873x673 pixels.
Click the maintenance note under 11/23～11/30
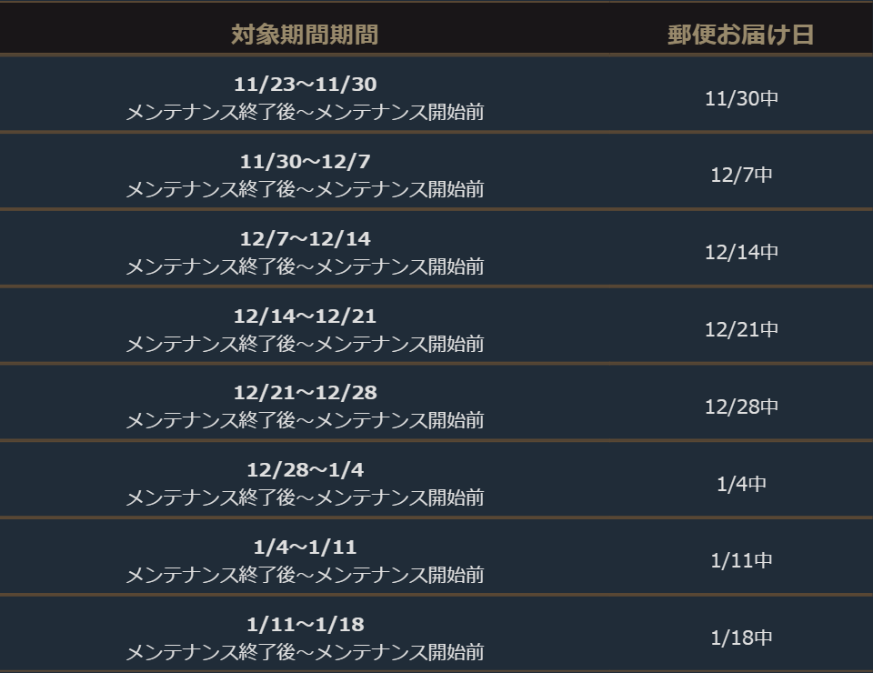pos(305,113)
